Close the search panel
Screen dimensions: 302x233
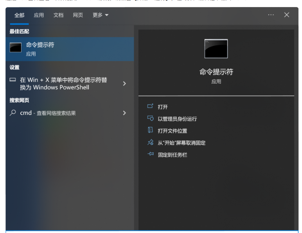tap(287, 15)
